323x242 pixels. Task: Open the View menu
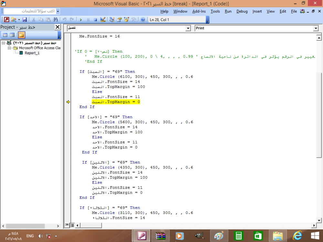(x=271, y=11)
